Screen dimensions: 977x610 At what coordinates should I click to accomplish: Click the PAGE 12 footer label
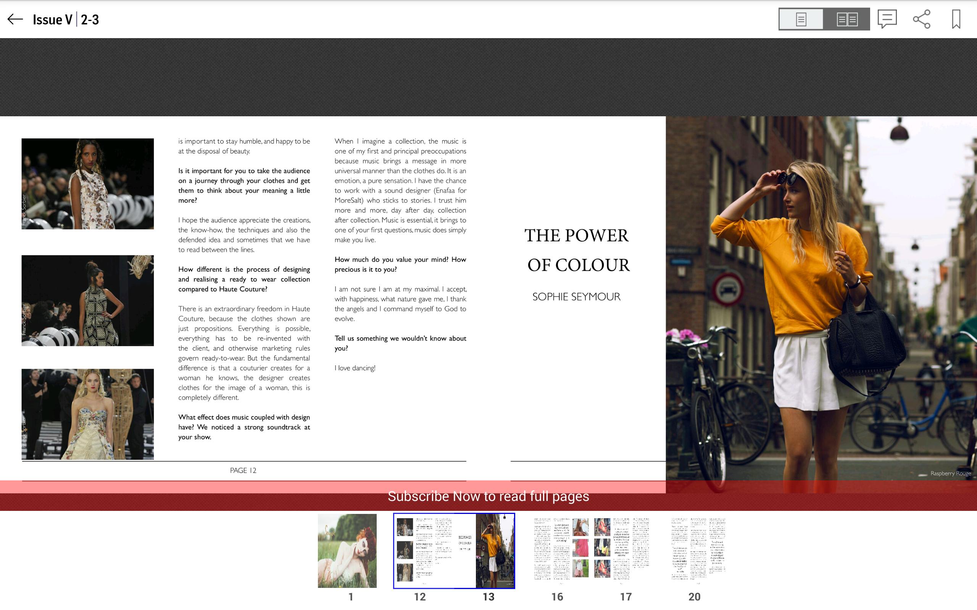243,470
